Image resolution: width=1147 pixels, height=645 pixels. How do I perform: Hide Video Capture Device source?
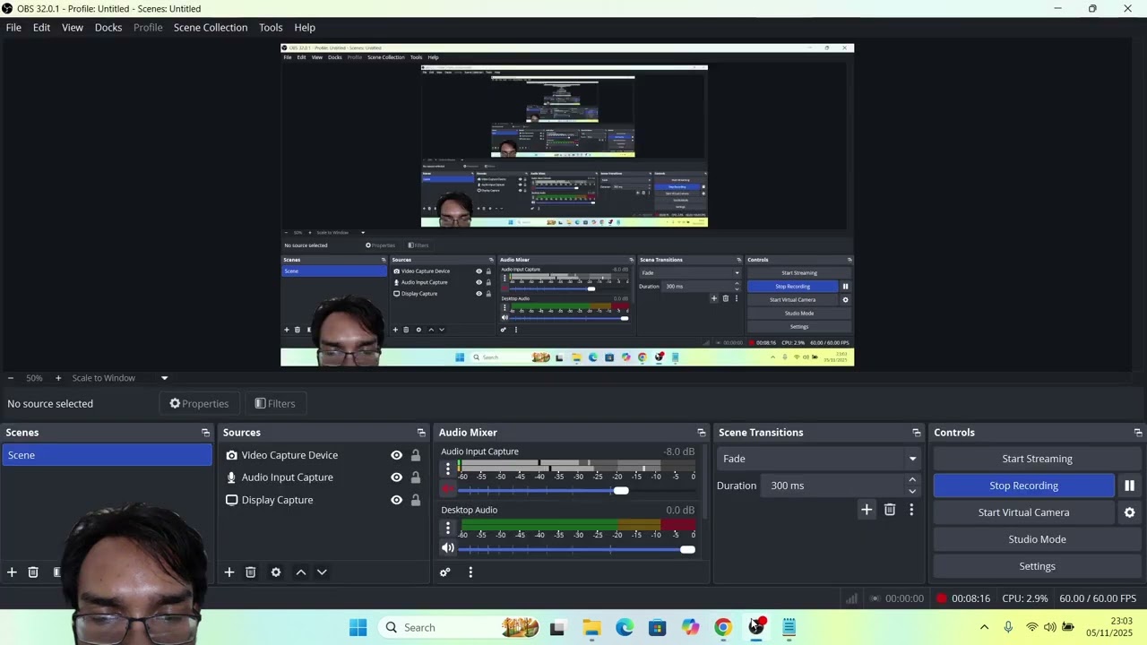396,455
